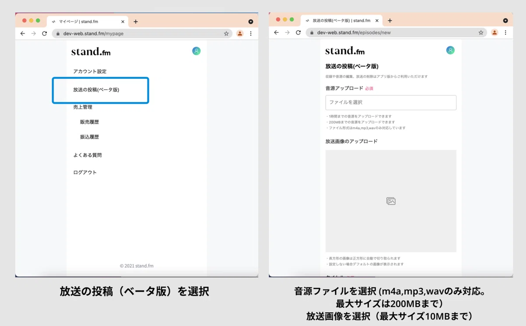Reload the episodes/new browser window
The width and height of the screenshot is (526, 326).
pos(299,32)
